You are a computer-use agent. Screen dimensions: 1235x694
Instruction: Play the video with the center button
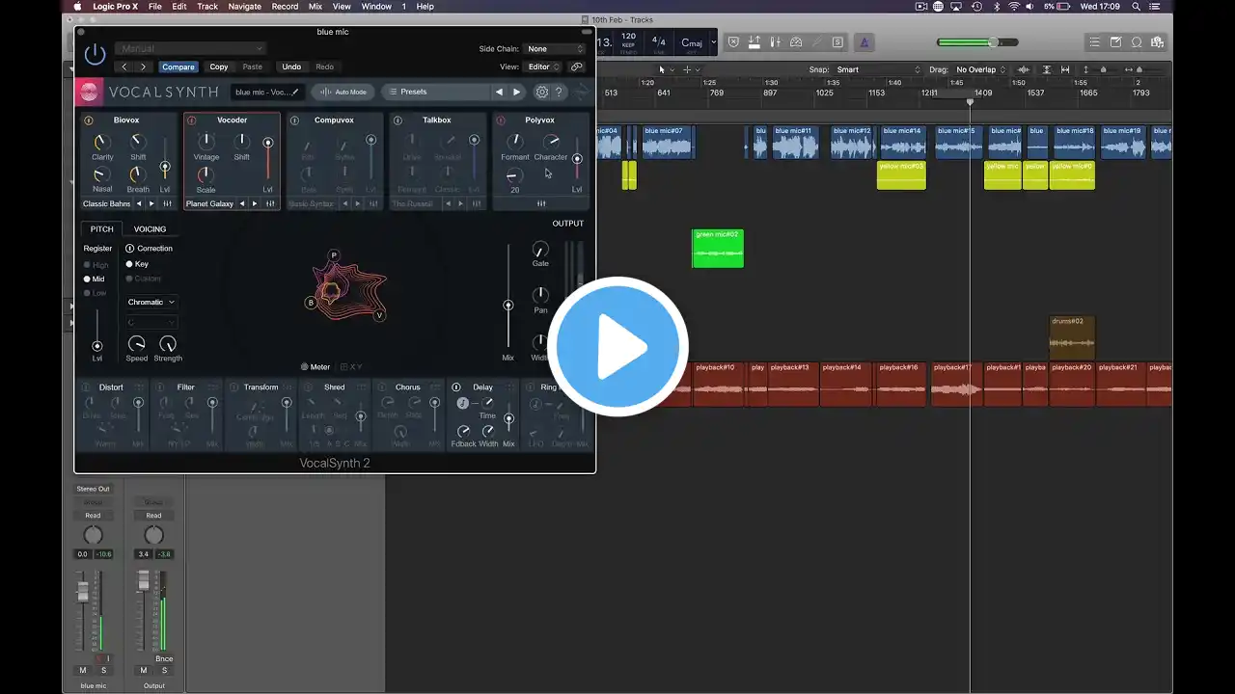[617, 346]
